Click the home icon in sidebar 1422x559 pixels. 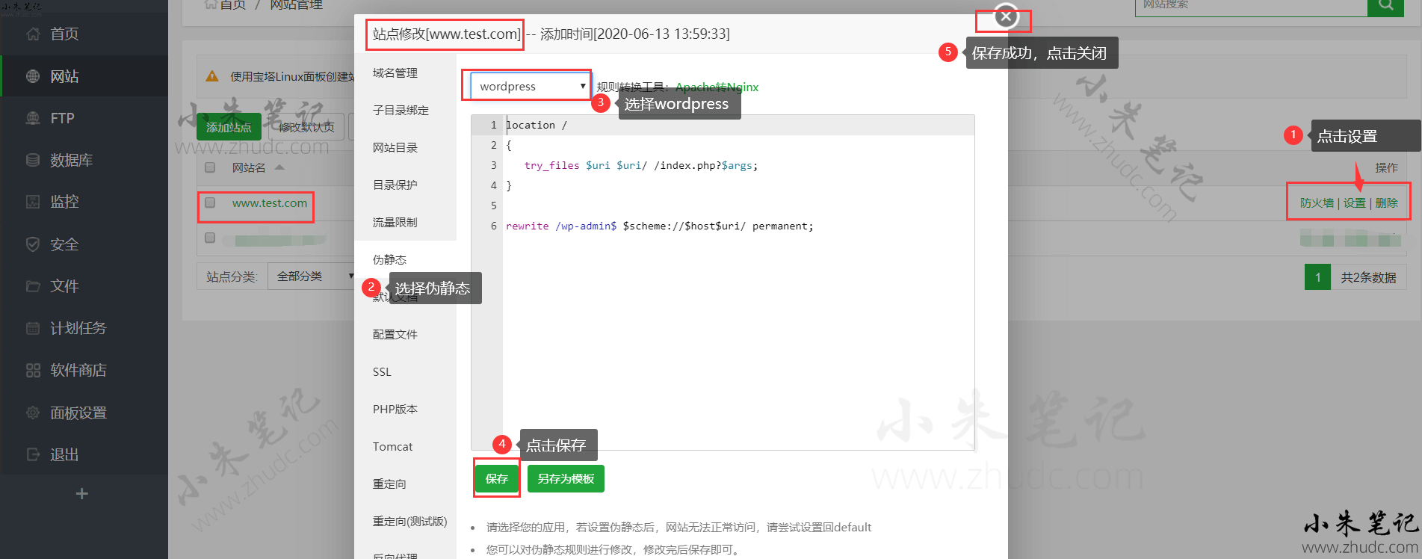[33, 34]
